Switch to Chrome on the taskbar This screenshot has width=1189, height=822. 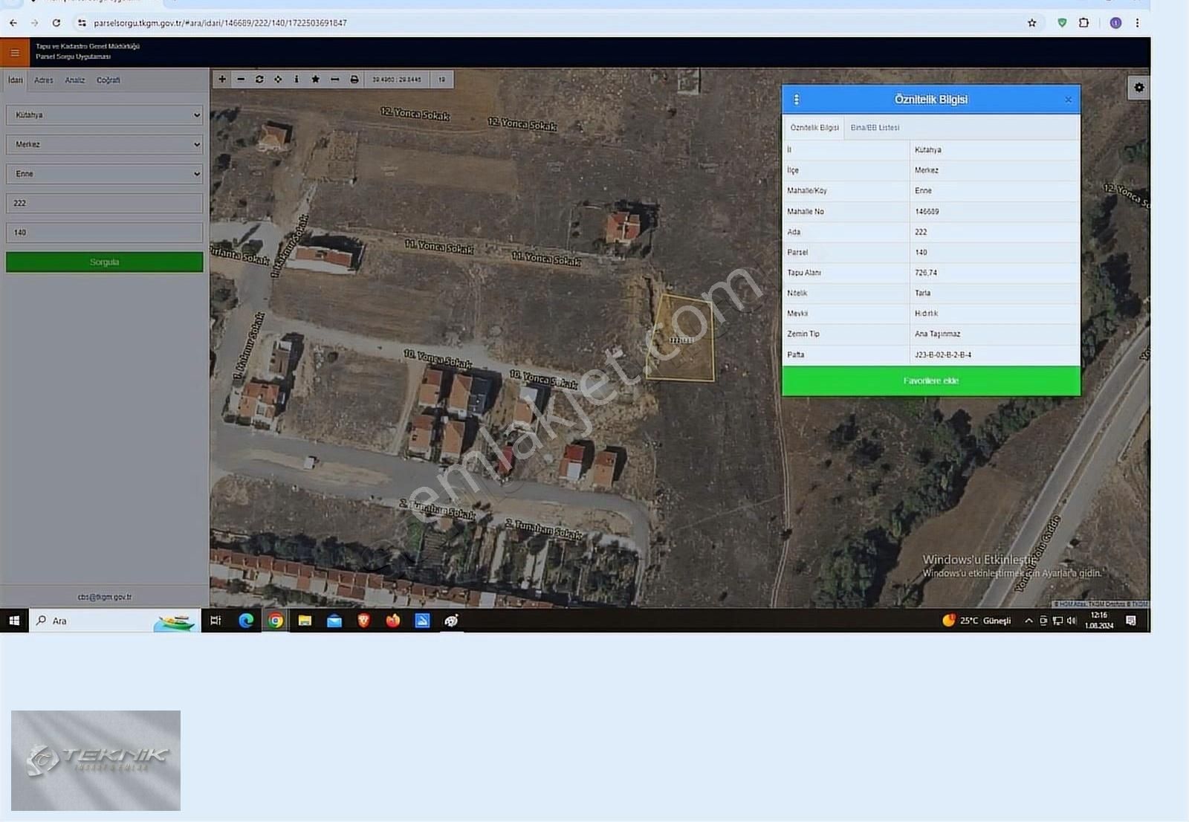(276, 621)
